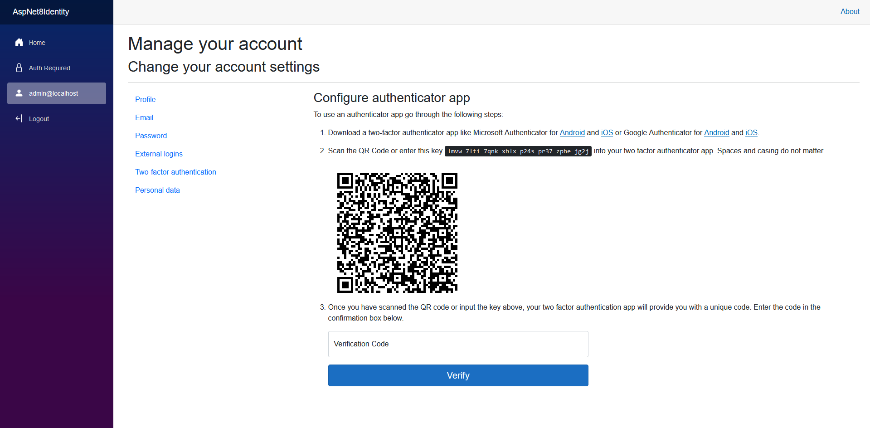Click the padlock icon beside Auth Required
The height and width of the screenshot is (428, 870).
tap(19, 68)
